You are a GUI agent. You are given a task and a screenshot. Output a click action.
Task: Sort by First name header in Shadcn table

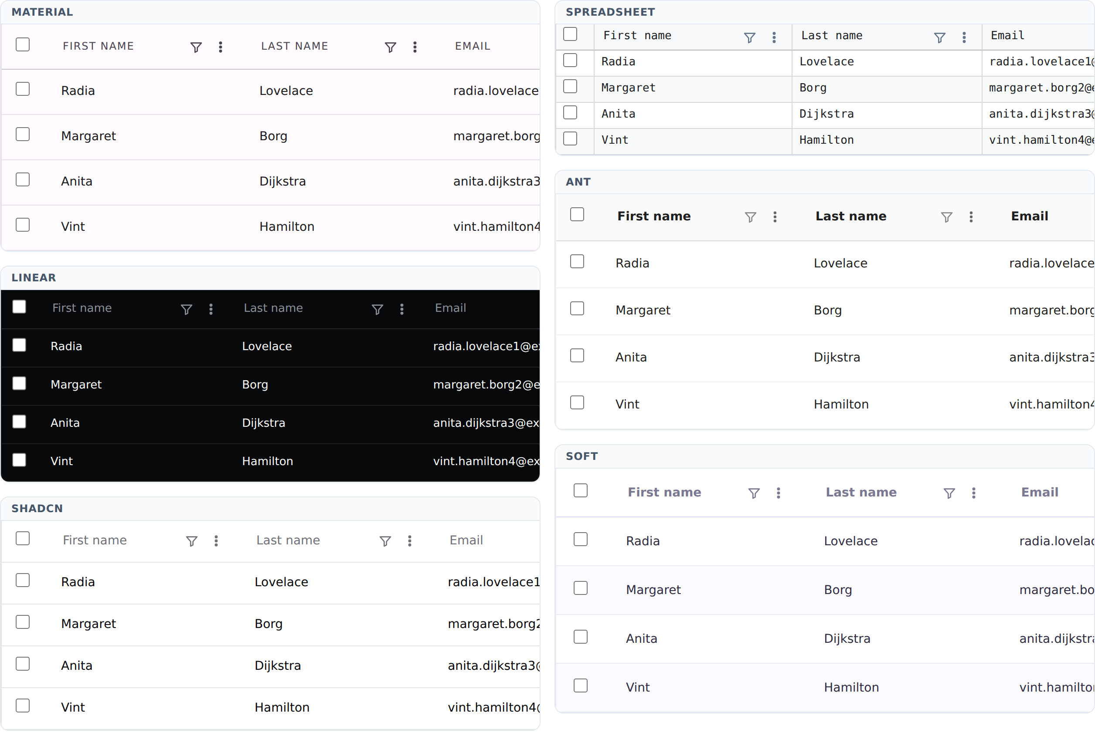[x=95, y=540]
